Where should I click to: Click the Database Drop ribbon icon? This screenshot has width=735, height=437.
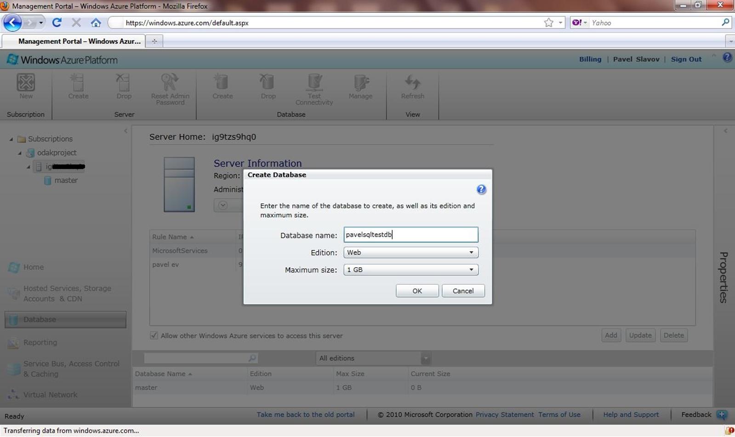tap(268, 83)
